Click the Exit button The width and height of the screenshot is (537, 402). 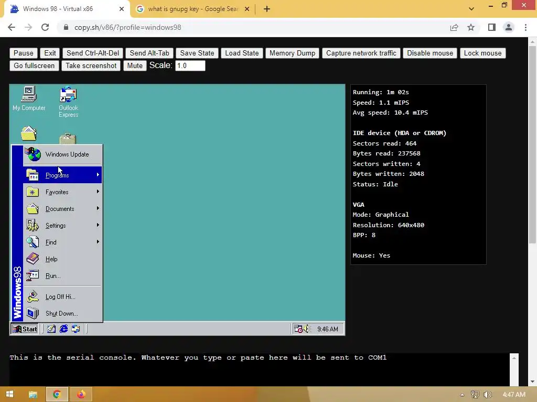pyautogui.click(x=50, y=53)
